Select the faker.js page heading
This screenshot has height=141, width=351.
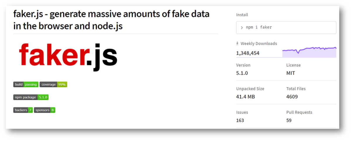pos(111,20)
